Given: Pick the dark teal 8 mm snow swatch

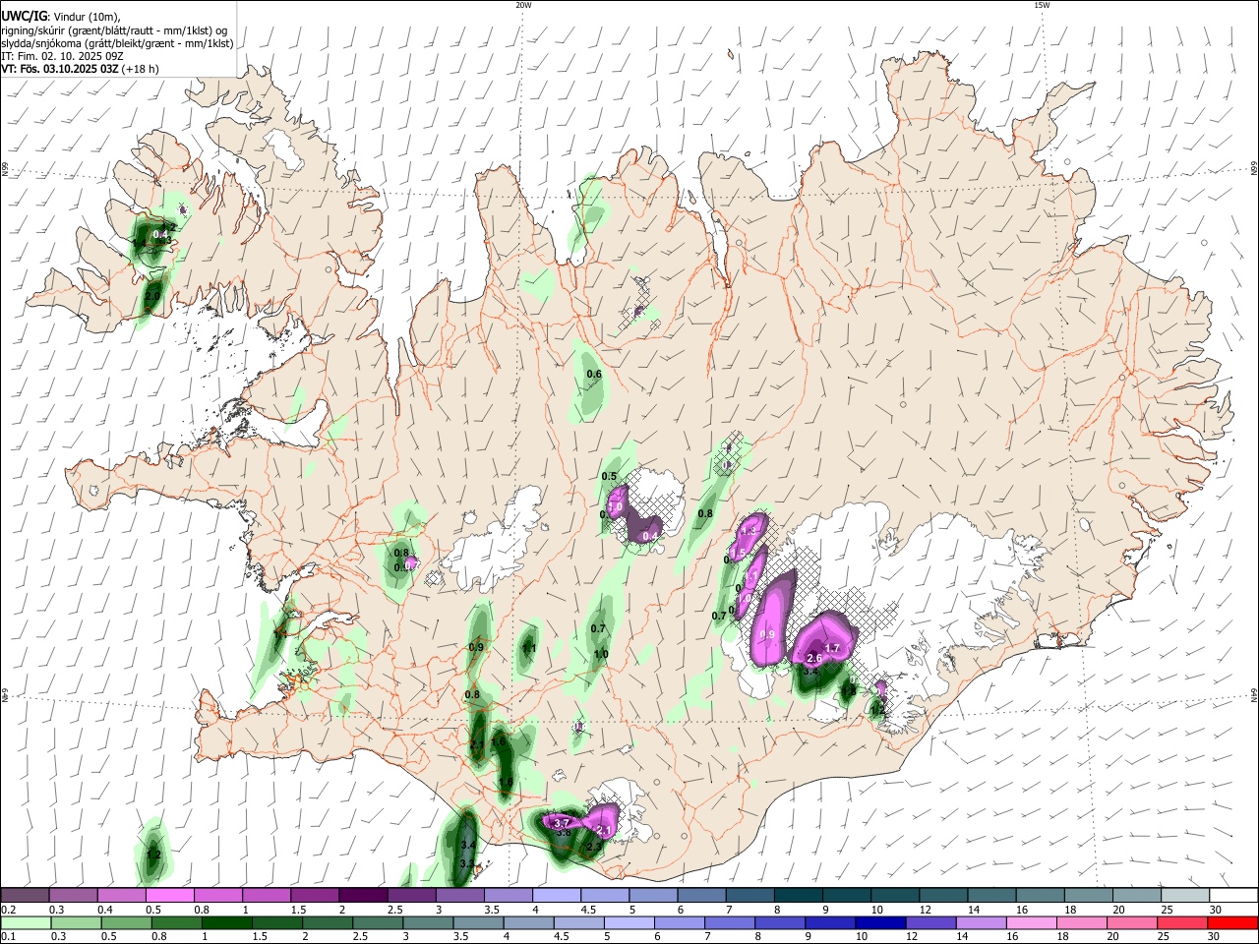Looking at the screenshot, I should pyautogui.click(x=798, y=896).
